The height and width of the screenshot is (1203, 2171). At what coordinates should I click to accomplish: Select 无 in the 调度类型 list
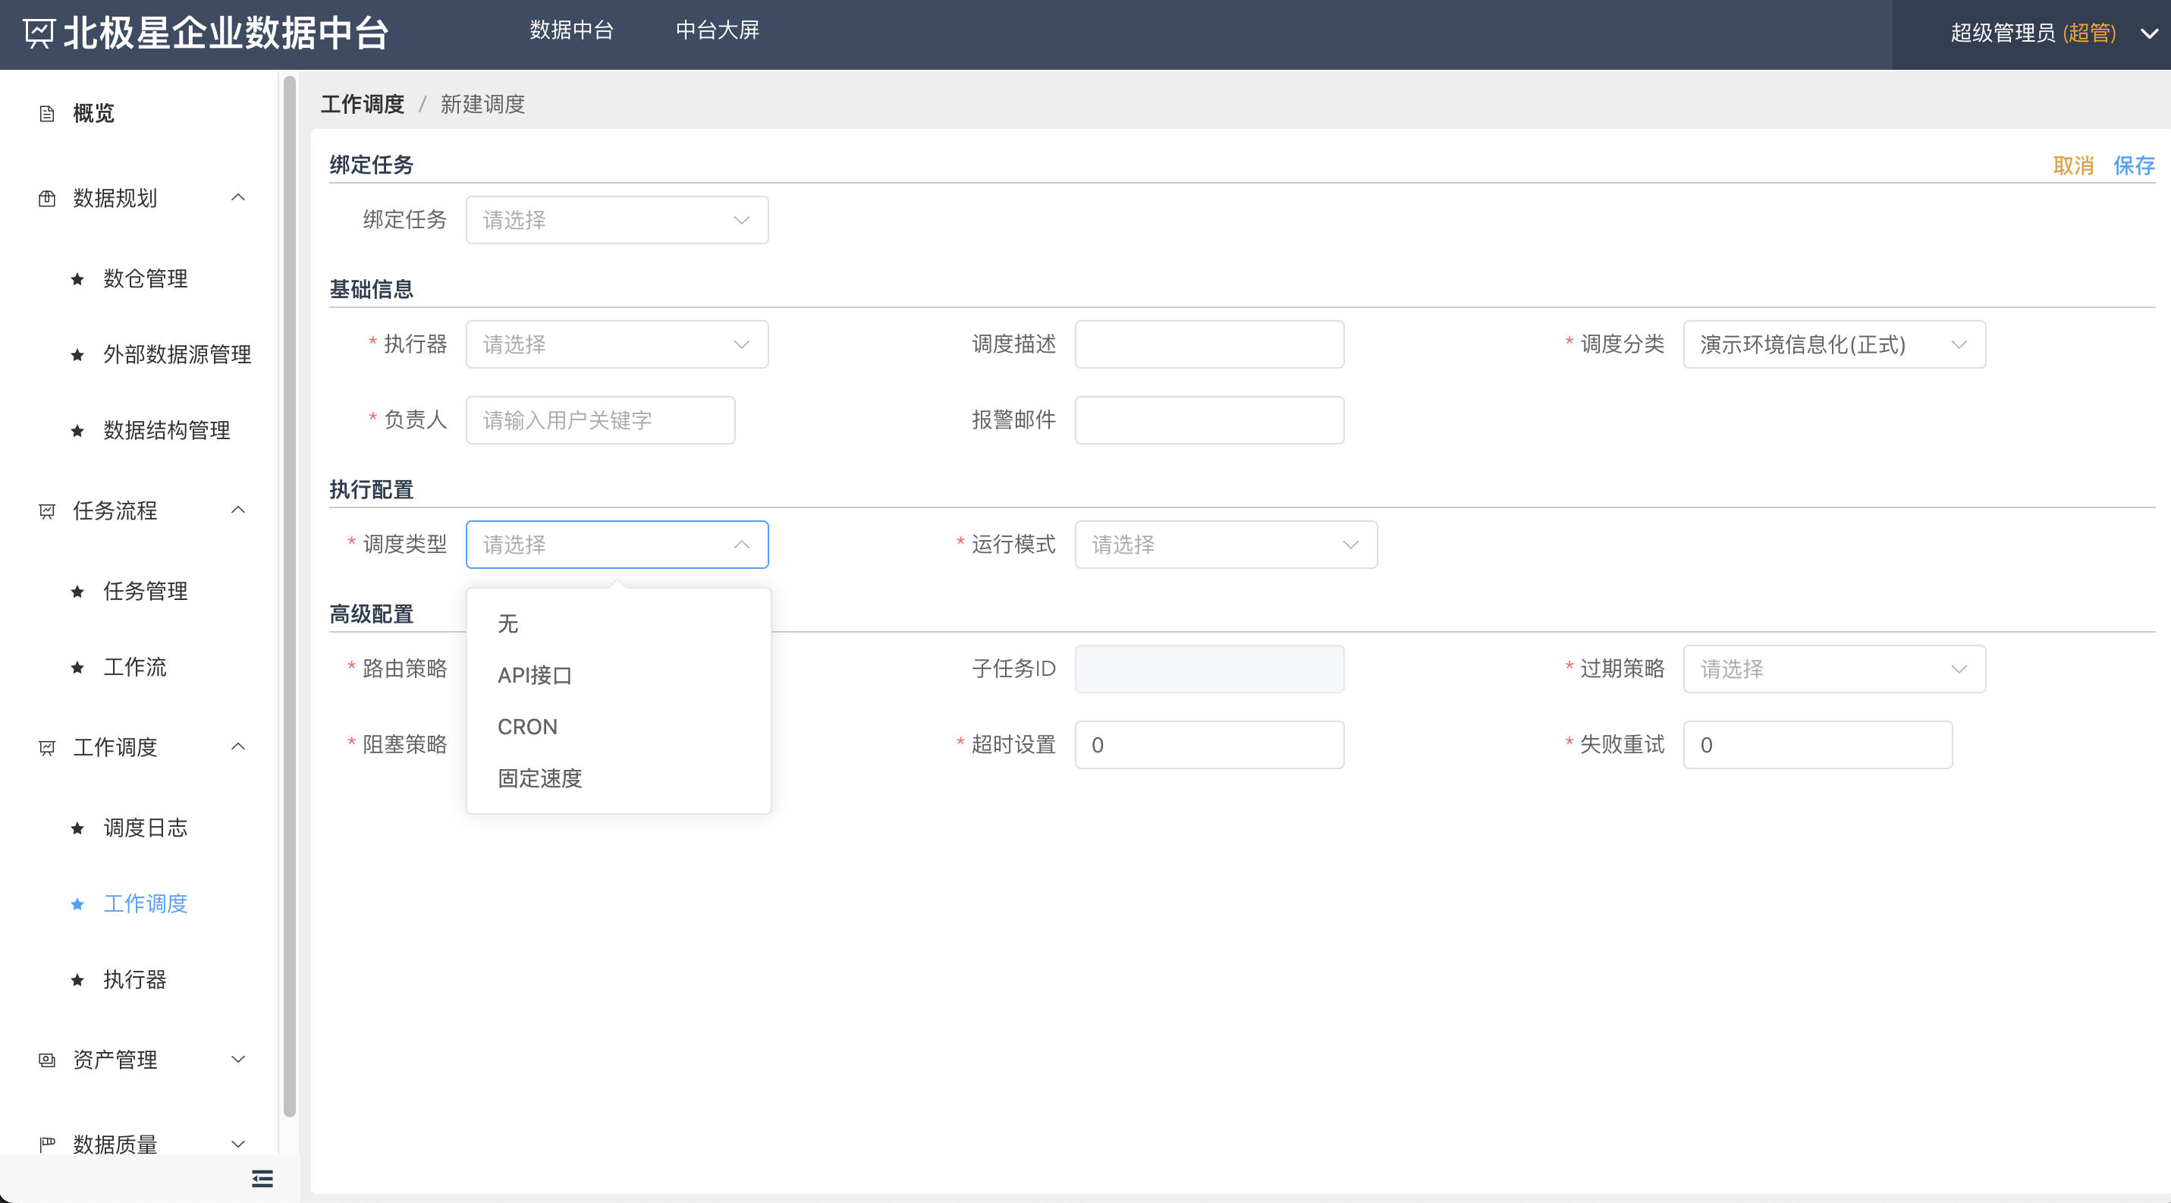tap(618, 624)
